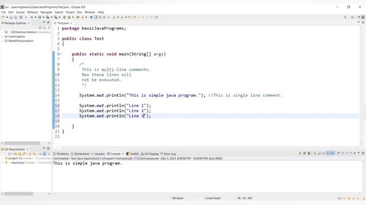Run the program with green Run icon

click(39, 17)
